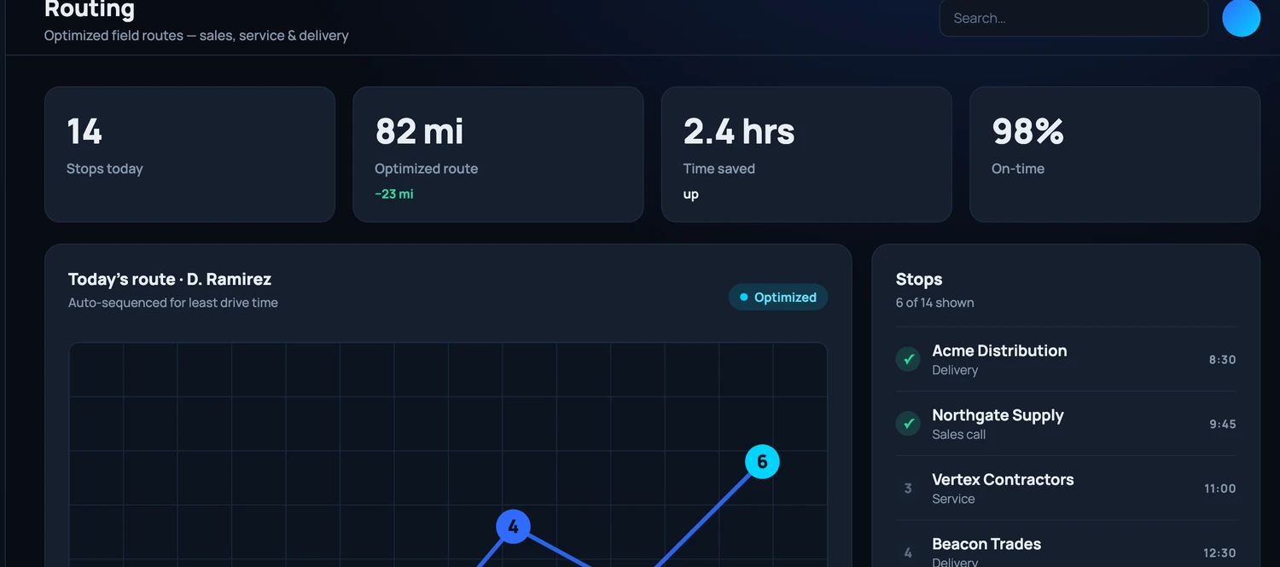
Task: Click the green checkmark beside Northgate Supply
Action: coord(908,424)
